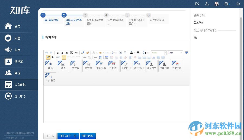Open the 应用中心 app center section
The height and width of the screenshot is (140, 244).
tap(19, 96)
